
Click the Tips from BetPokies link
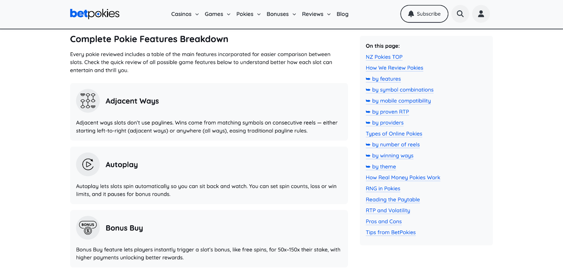click(391, 233)
